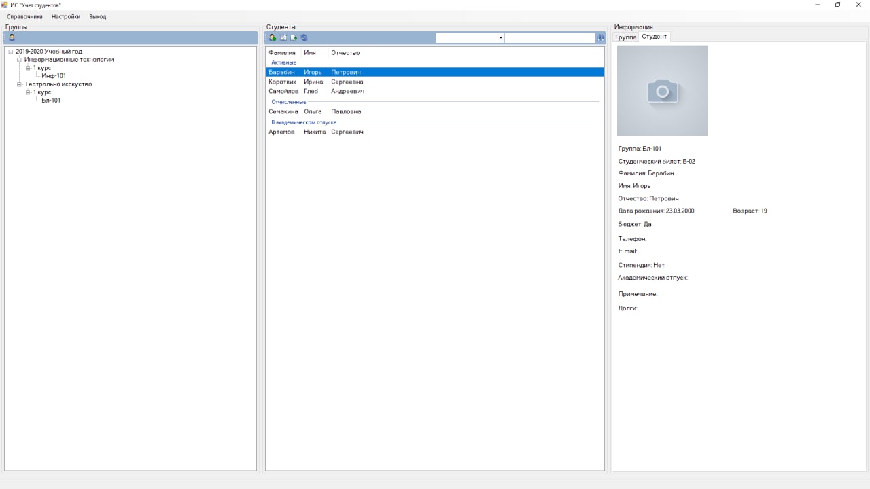This screenshot has height=489, width=870.
Task: Open the Справочники menu
Action: [24, 16]
